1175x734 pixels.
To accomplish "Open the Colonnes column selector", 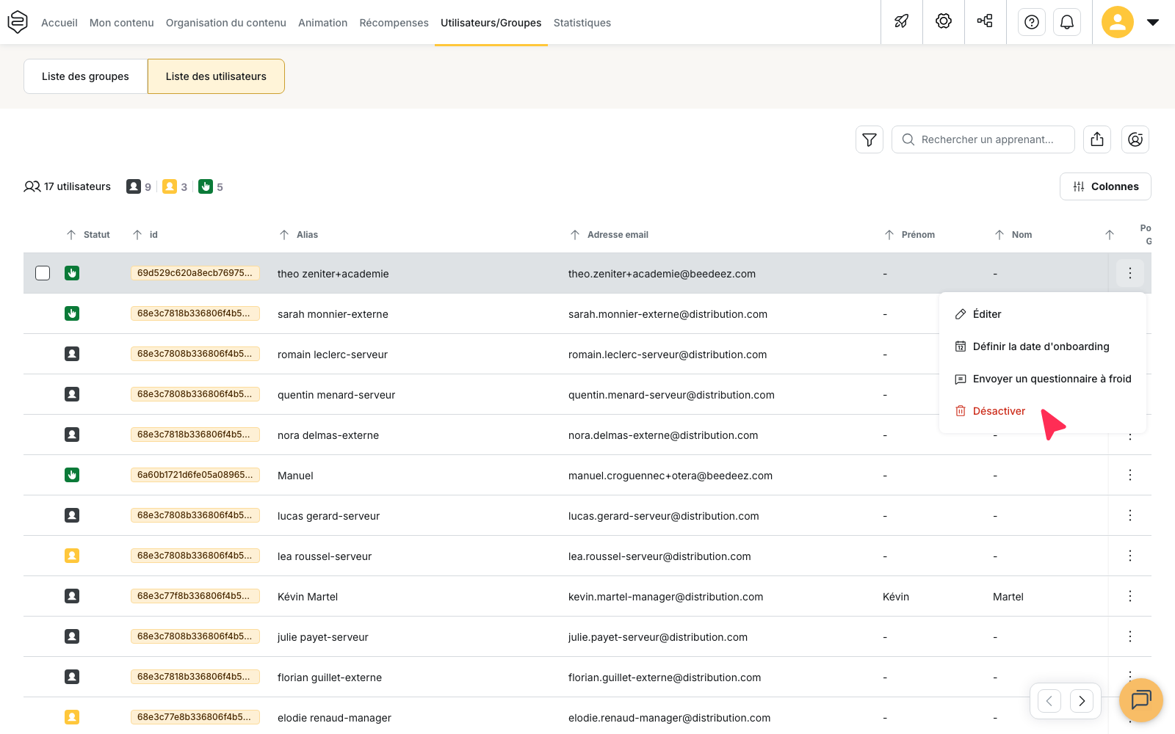I will pyautogui.click(x=1105, y=186).
